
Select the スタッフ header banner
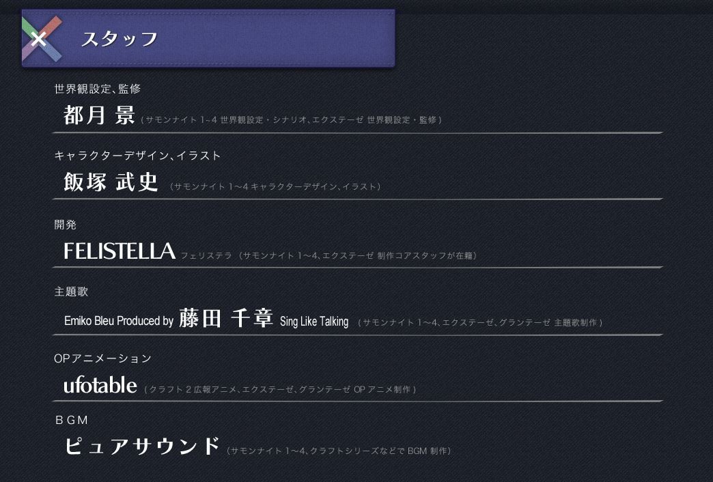point(208,38)
